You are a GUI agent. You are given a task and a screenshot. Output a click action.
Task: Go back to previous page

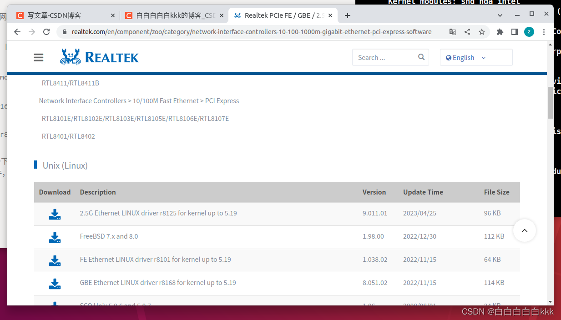click(17, 32)
